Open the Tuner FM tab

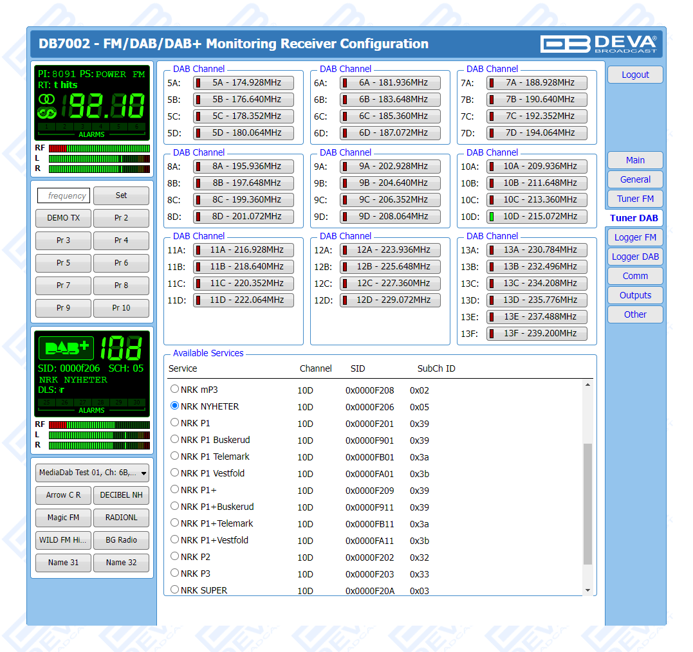[635, 199]
